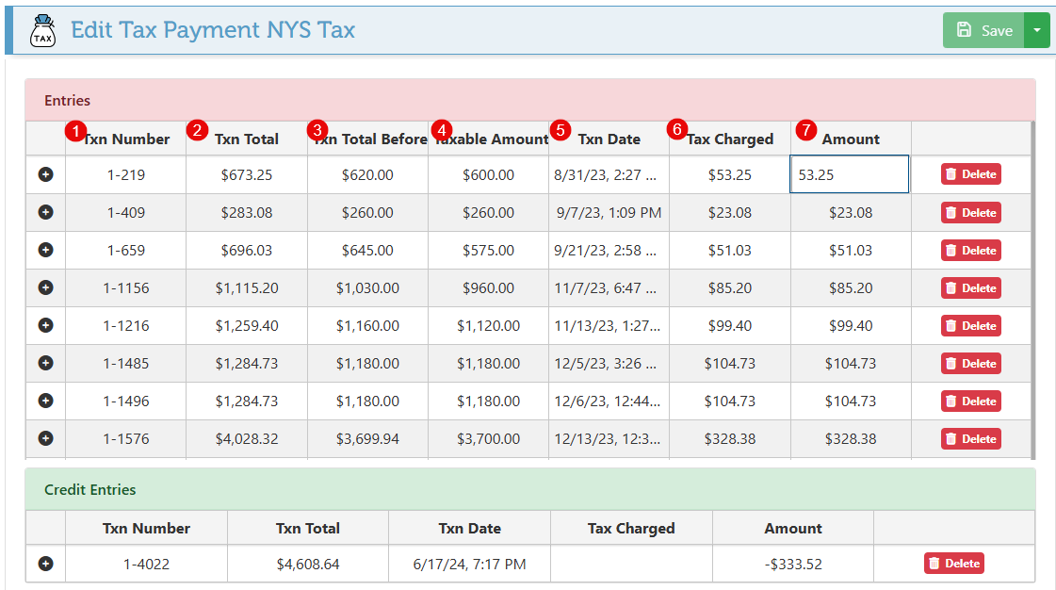Sort by Txn Date column in Entries

point(609,139)
